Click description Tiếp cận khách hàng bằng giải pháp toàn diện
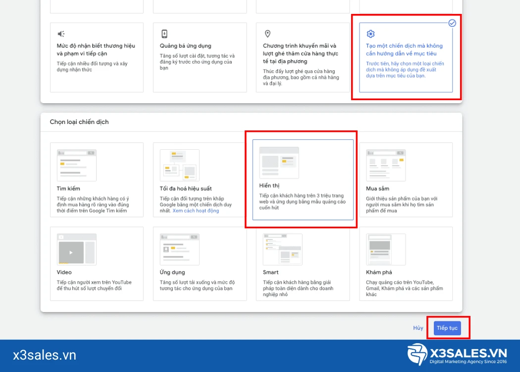The image size is (520, 372). 298,288
